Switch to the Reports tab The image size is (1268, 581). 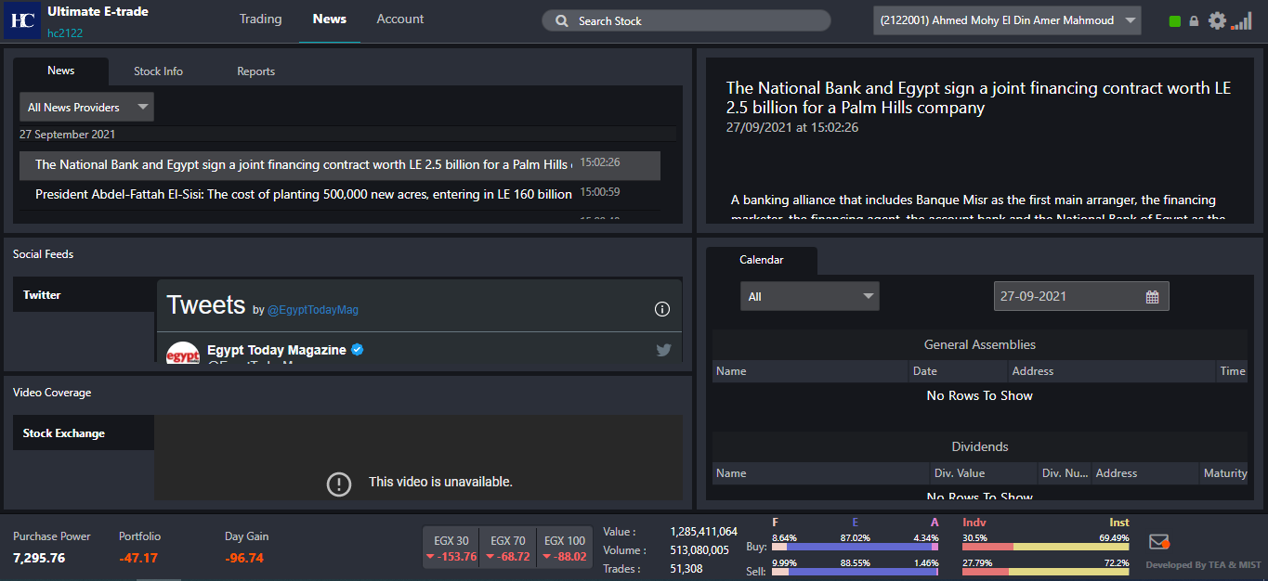[255, 71]
